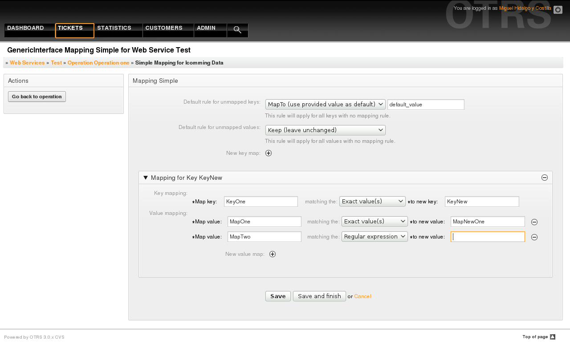Remove the MapTwo value mapping row
Viewport: 570px width, 356px height.
(534, 237)
